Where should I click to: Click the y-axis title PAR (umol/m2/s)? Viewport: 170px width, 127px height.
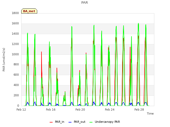pos(4,60)
